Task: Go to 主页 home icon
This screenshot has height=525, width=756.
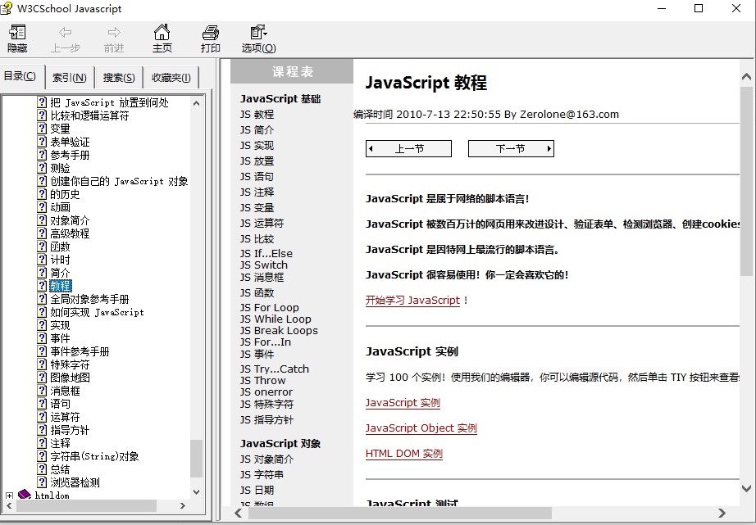Action: (162, 32)
